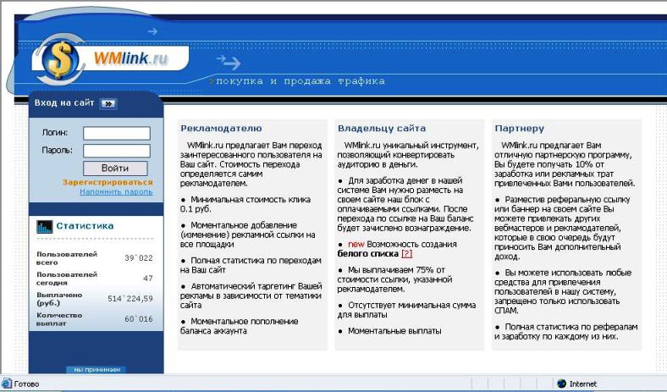Open the Напомнить пароль link

pyautogui.click(x=116, y=192)
